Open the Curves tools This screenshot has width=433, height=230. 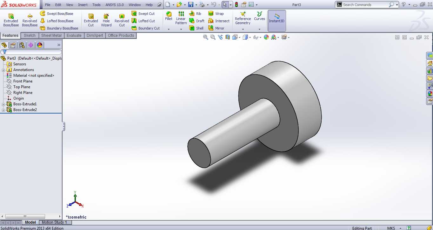(259, 16)
